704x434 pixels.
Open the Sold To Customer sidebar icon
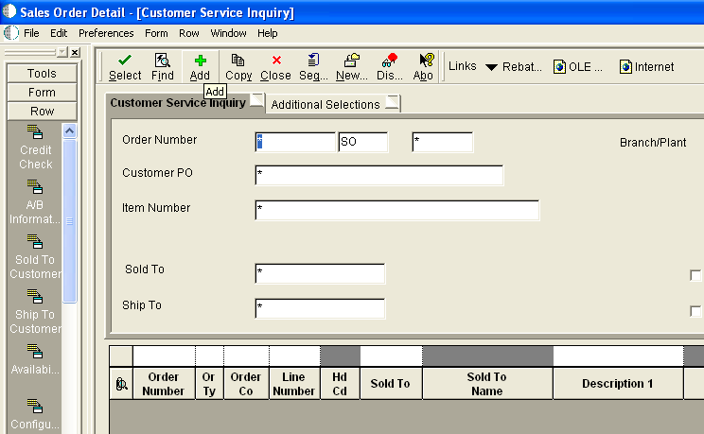pos(35,241)
